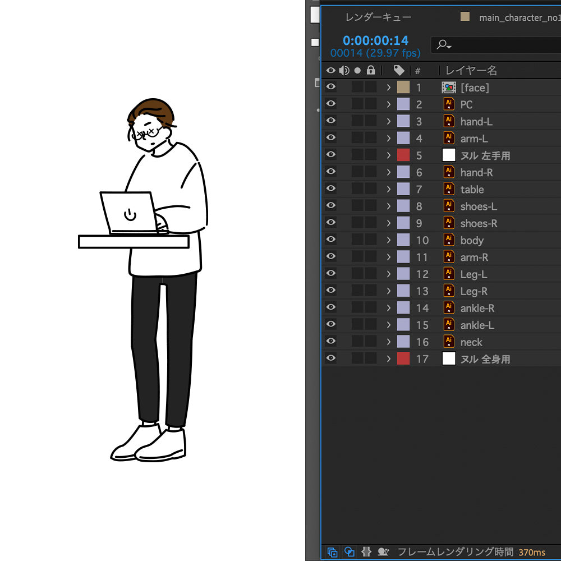Click the label tag column header icon
The height and width of the screenshot is (561, 561).
click(x=399, y=70)
